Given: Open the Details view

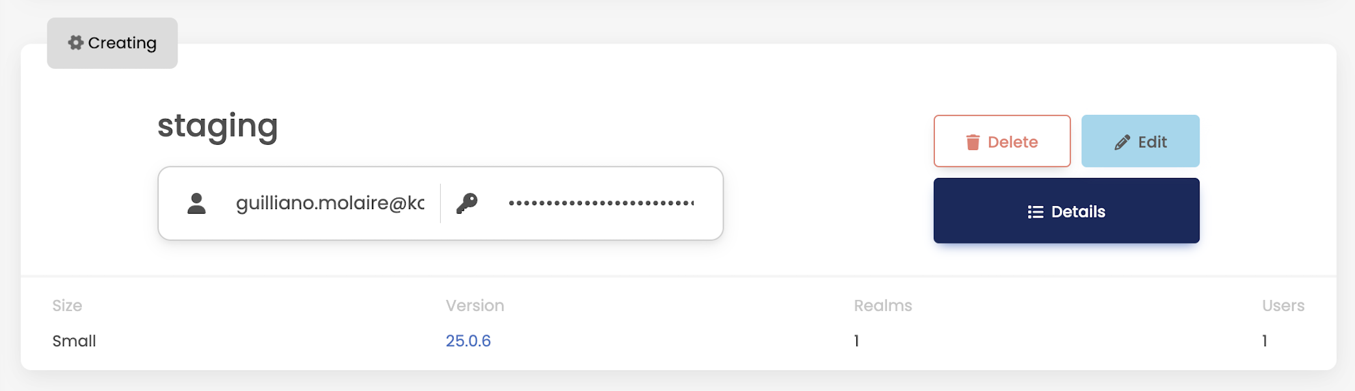Looking at the screenshot, I should [x=1066, y=210].
